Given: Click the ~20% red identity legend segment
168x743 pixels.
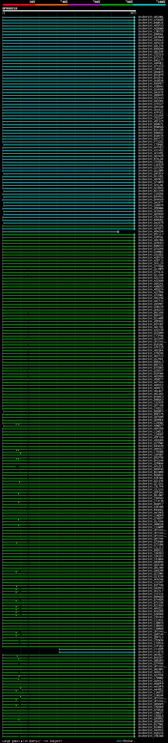Looking at the screenshot, I should (19, 5).
